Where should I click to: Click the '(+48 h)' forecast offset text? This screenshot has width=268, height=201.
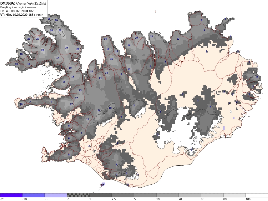(x=39, y=15)
